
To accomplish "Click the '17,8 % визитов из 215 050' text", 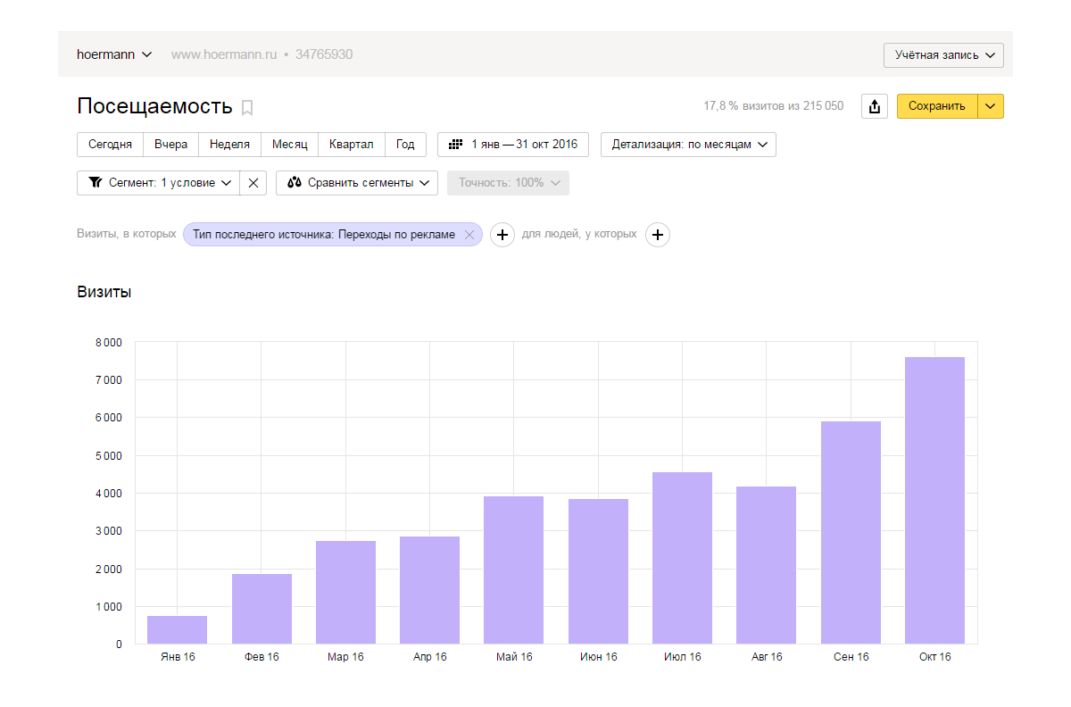I will (x=773, y=106).
